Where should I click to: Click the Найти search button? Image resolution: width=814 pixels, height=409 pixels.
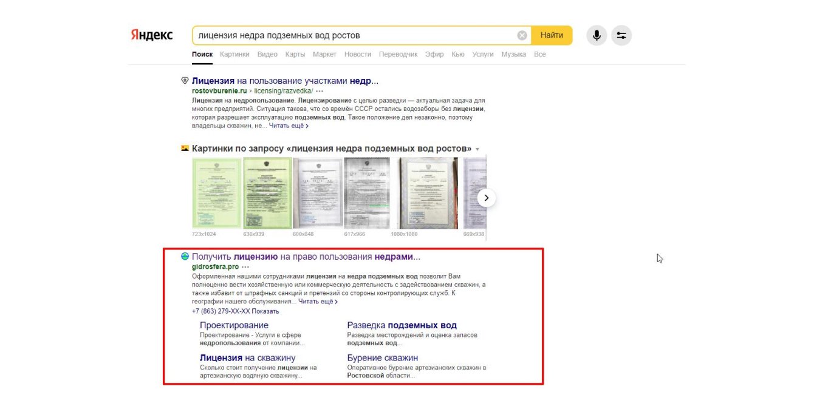click(552, 35)
